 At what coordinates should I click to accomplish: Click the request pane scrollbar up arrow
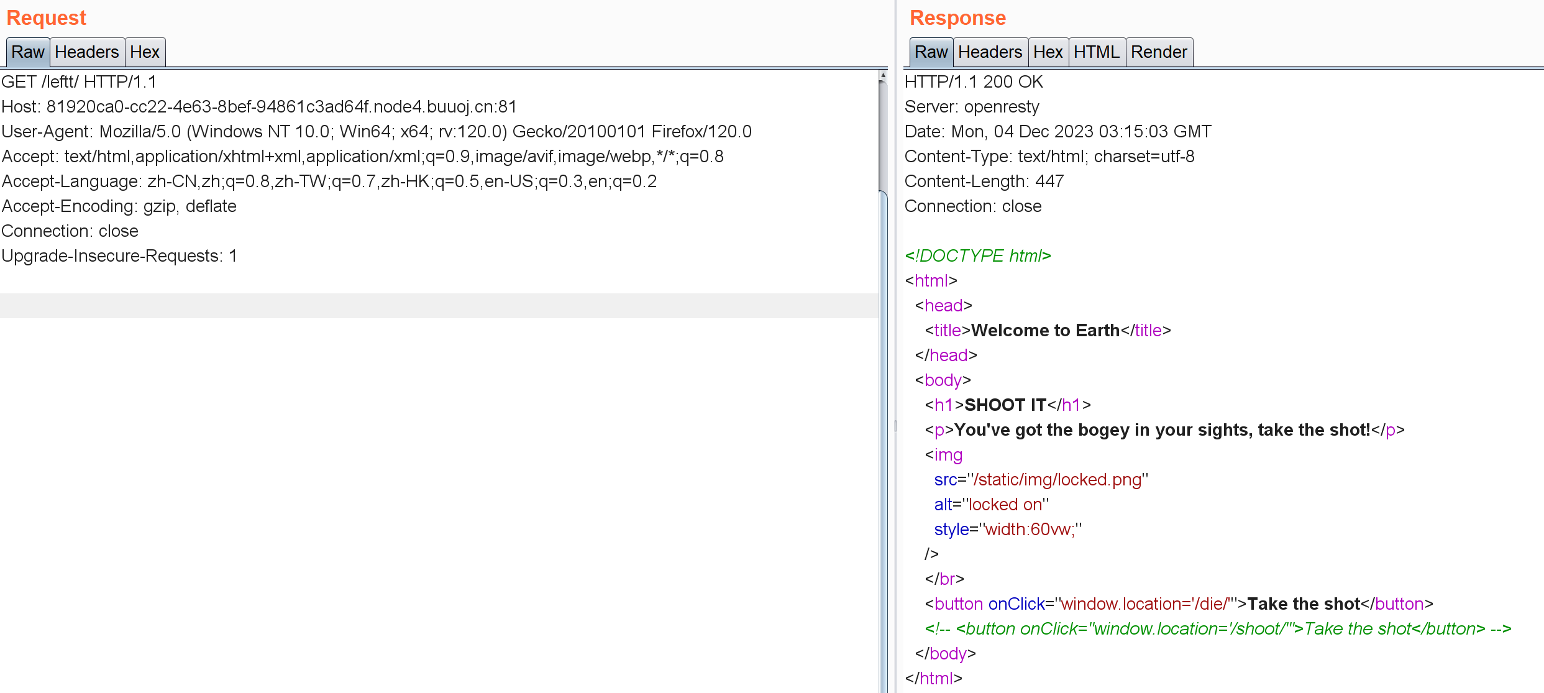point(883,76)
